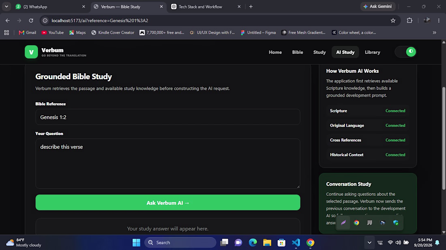Screen dimensions: 446x250
Task: Launch Visual Studio Code from taskbar
Action: coord(296,243)
